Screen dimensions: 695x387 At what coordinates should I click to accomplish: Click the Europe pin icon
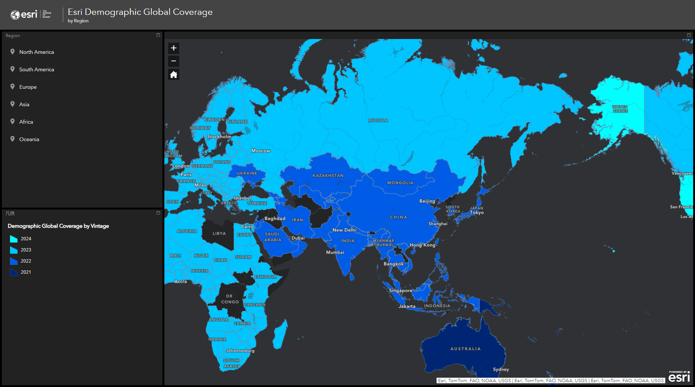click(12, 87)
